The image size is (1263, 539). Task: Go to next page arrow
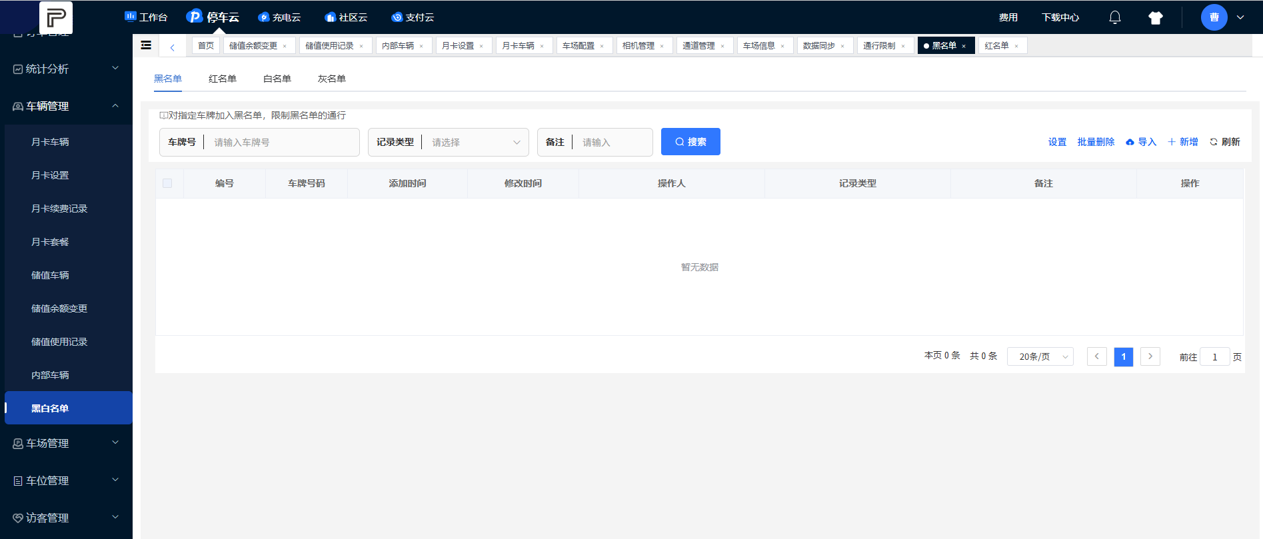1150,356
